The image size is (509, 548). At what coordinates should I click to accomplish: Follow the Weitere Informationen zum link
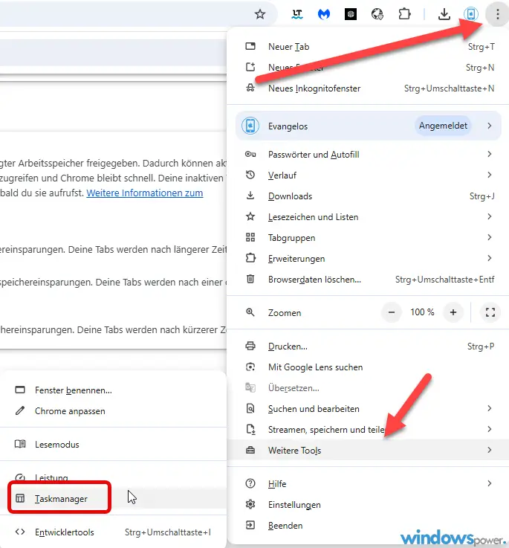(x=145, y=193)
